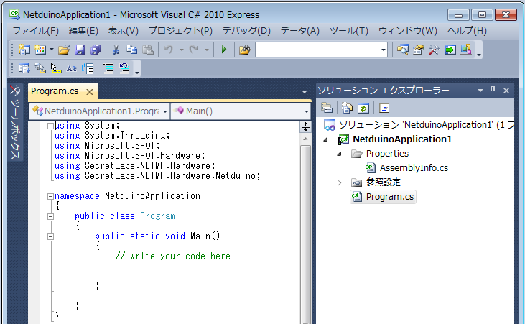Click the Extension Manager icon

coord(466,50)
